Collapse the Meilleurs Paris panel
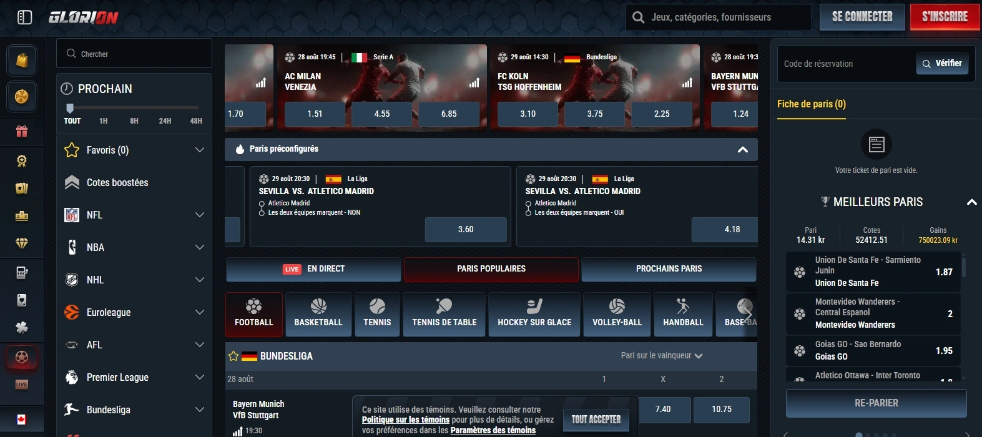The width and height of the screenshot is (982, 437). point(971,202)
